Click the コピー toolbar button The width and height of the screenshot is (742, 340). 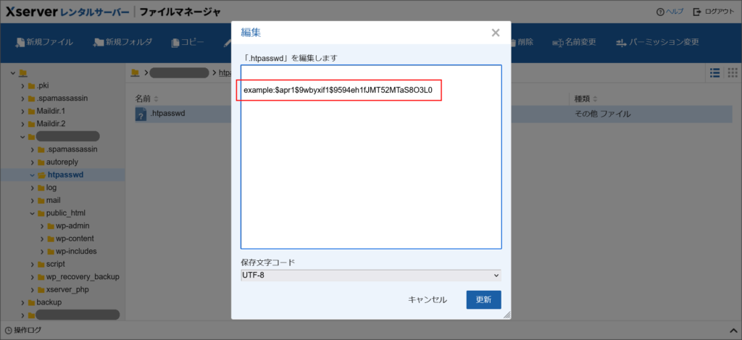[188, 42]
